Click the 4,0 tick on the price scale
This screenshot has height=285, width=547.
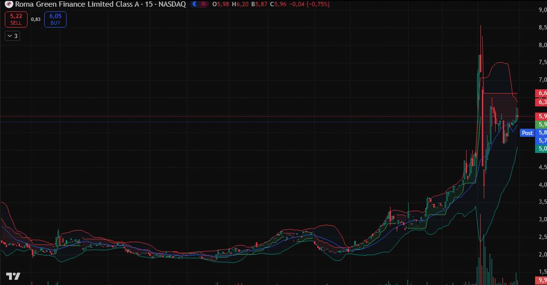click(542, 185)
